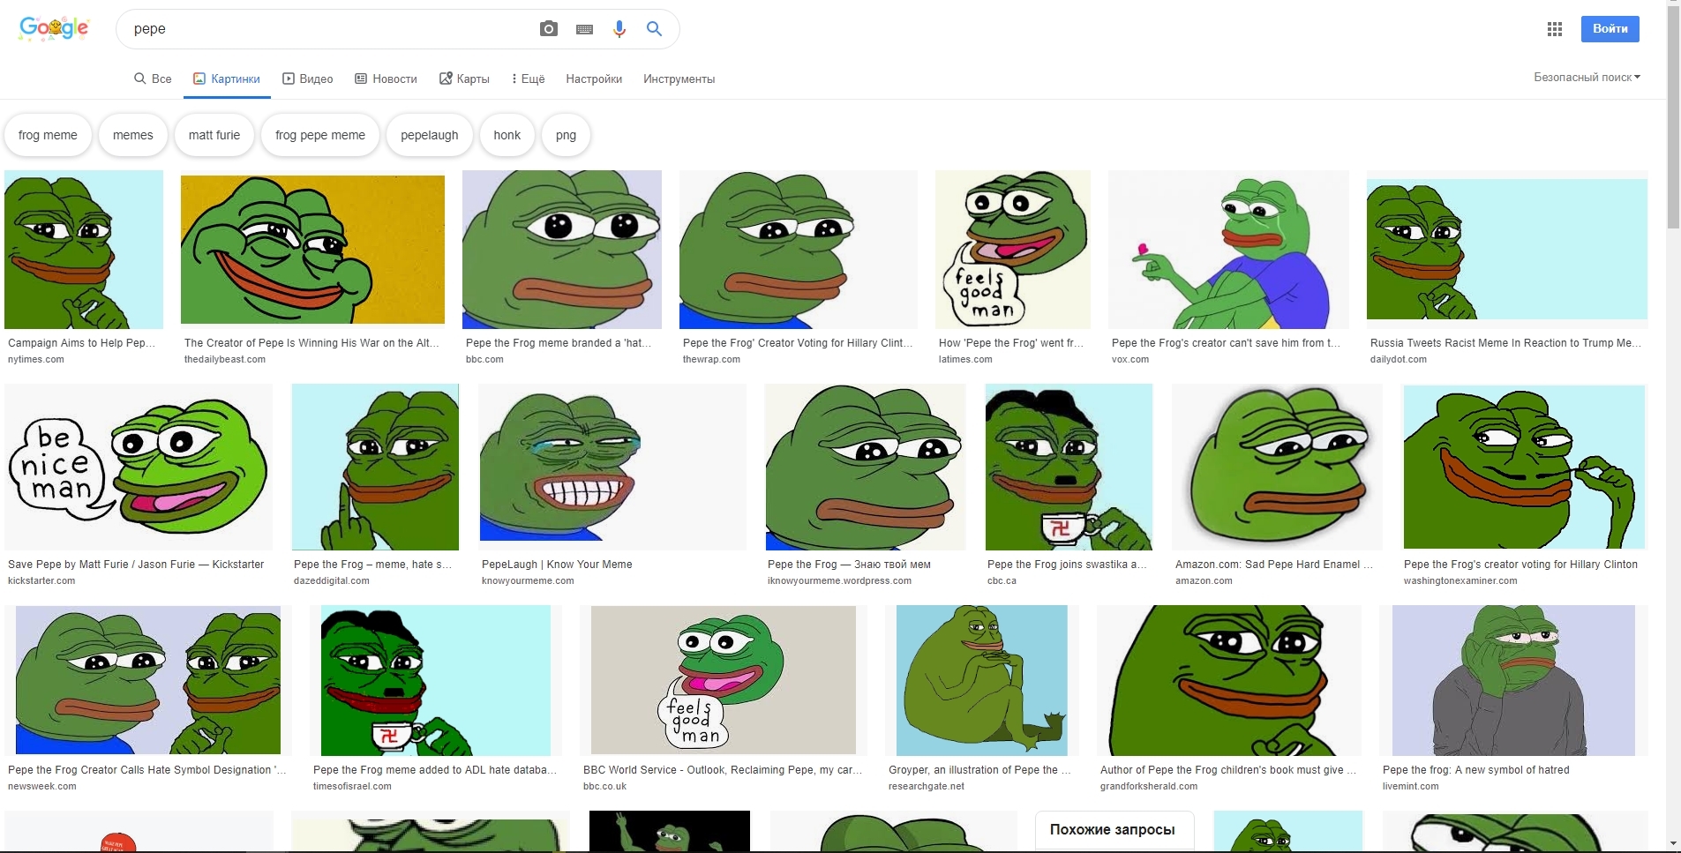This screenshot has width=1681, height=853.
Task: Start voice search with the microphone
Action: point(619,29)
